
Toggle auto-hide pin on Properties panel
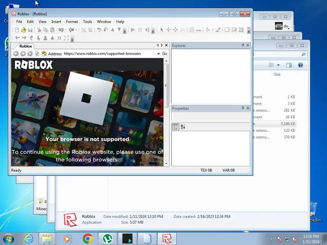click(x=243, y=108)
